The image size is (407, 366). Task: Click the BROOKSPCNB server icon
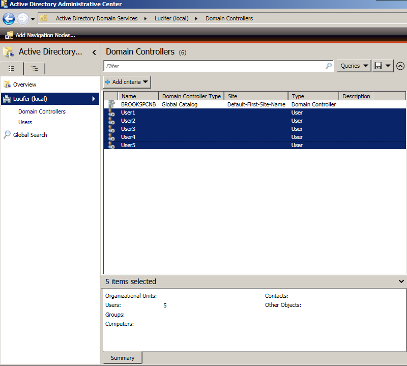tap(111, 104)
